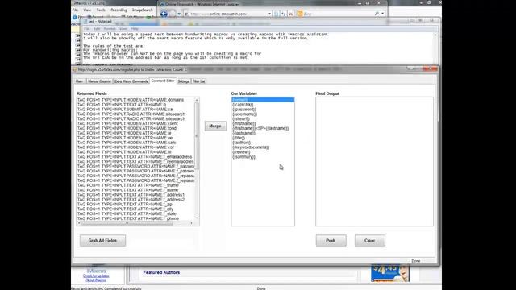Select the ATTR=NAME:f_fname row
Image resolution: width=516 pixels, height=290 pixels.
(135, 185)
